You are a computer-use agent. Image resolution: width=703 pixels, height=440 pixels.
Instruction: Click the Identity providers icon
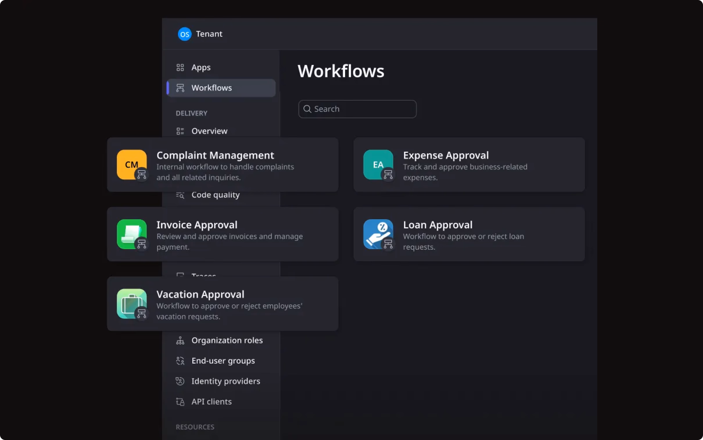point(180,381)
